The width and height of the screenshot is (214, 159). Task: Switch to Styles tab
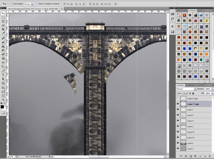pyautogui.click(x=193, y=10)
